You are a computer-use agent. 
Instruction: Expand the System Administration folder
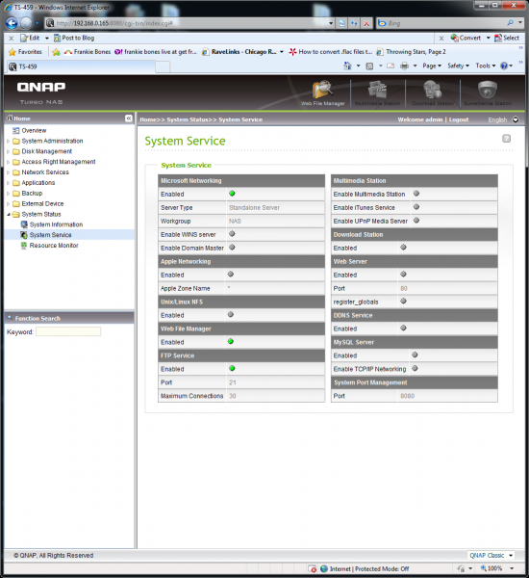8,142
